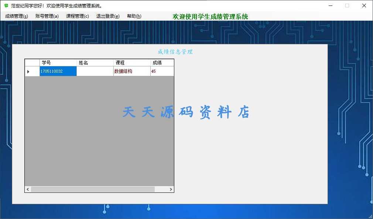Viewport: 373px width, 219px height.
Task: Click the grid's scroll left arrow
Action: tap(28, 189)
